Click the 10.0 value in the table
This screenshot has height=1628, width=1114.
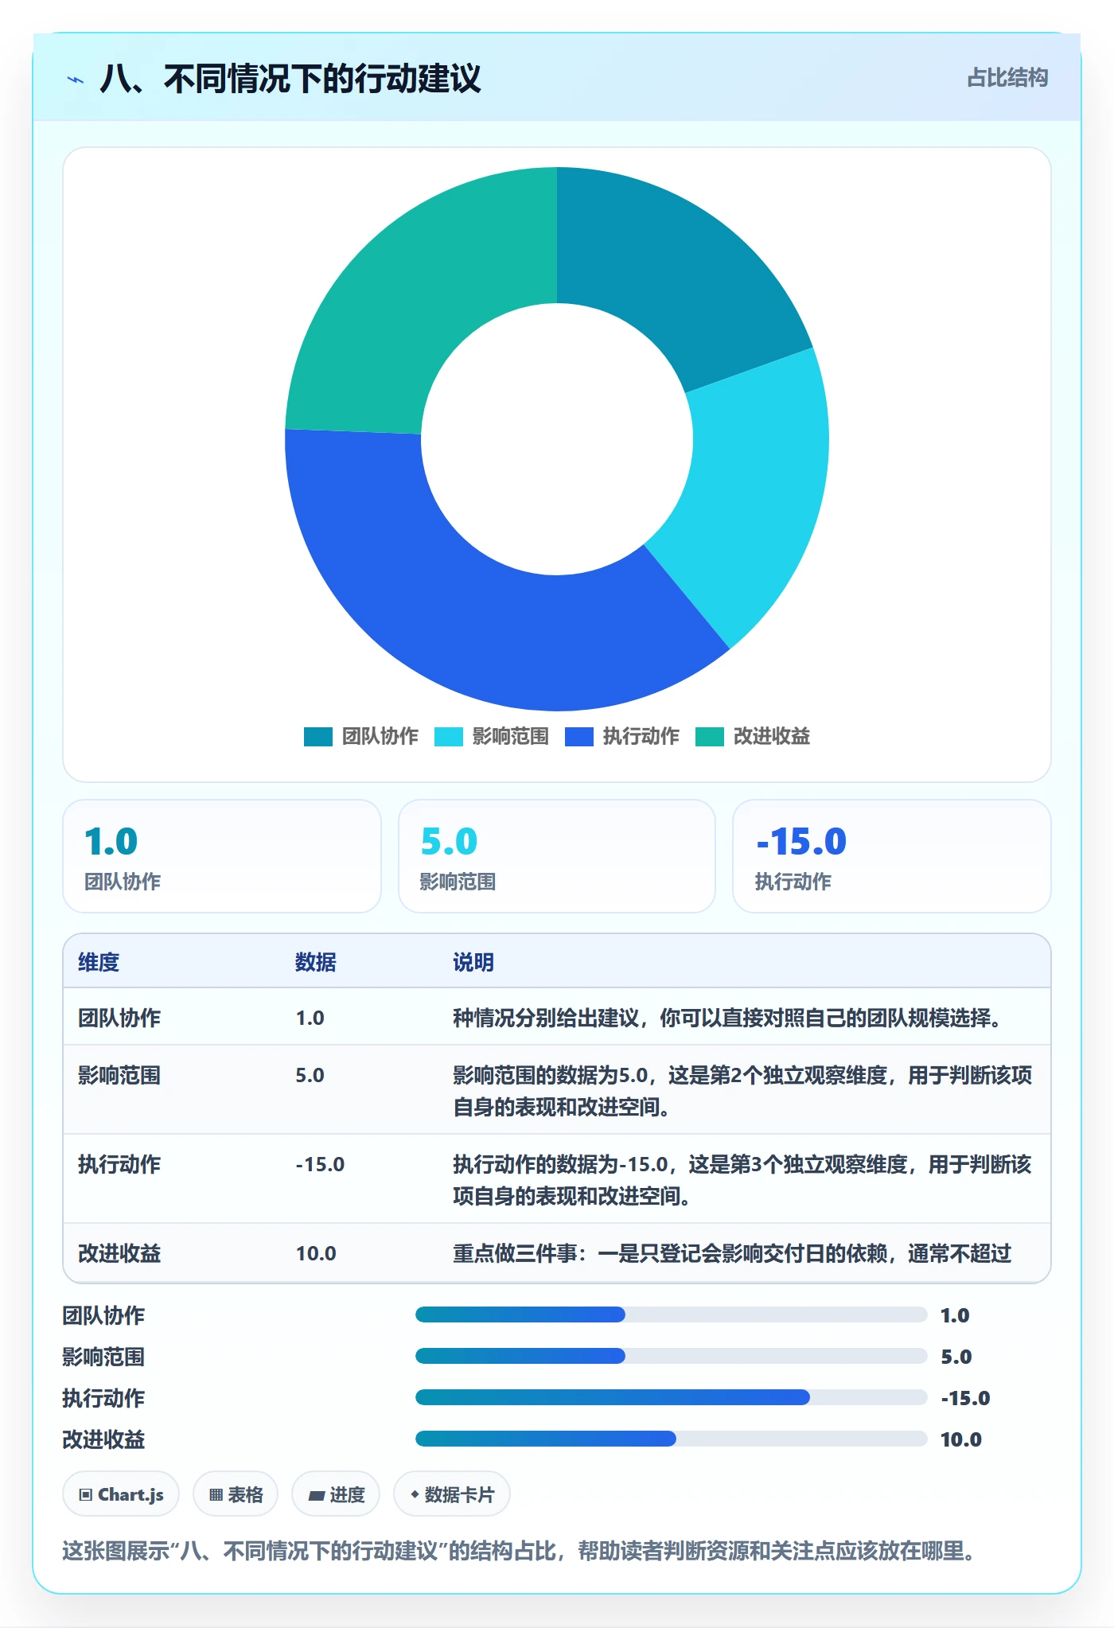pyautogui.click(x=316, y=1253)
